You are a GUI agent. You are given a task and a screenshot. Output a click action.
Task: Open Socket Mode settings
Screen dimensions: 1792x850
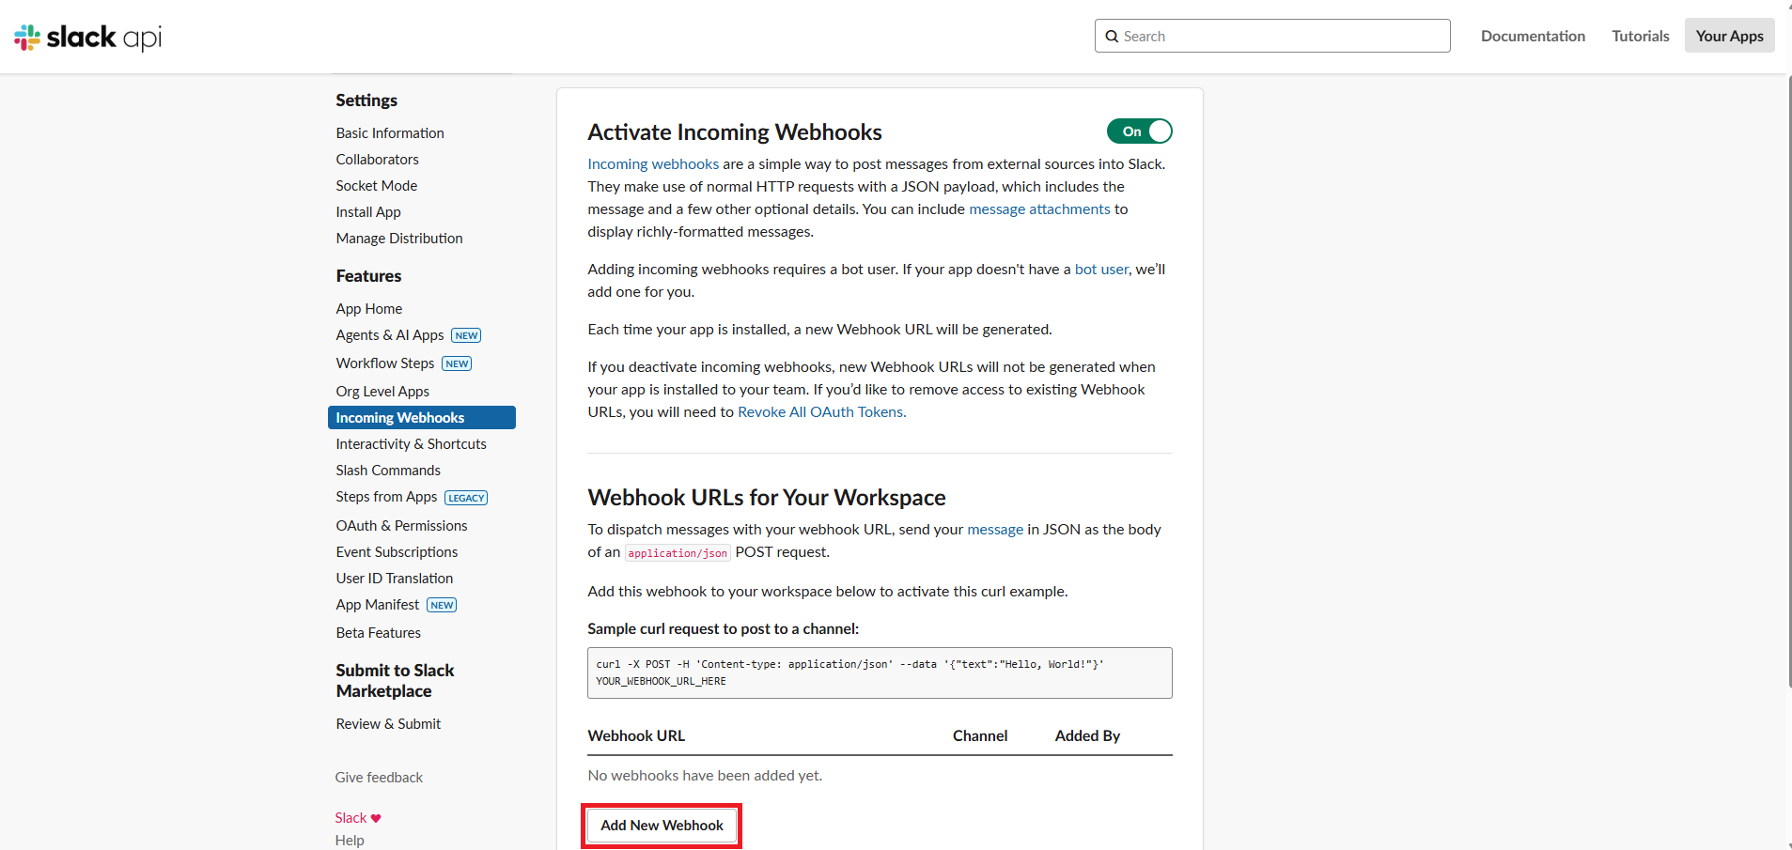376,186
